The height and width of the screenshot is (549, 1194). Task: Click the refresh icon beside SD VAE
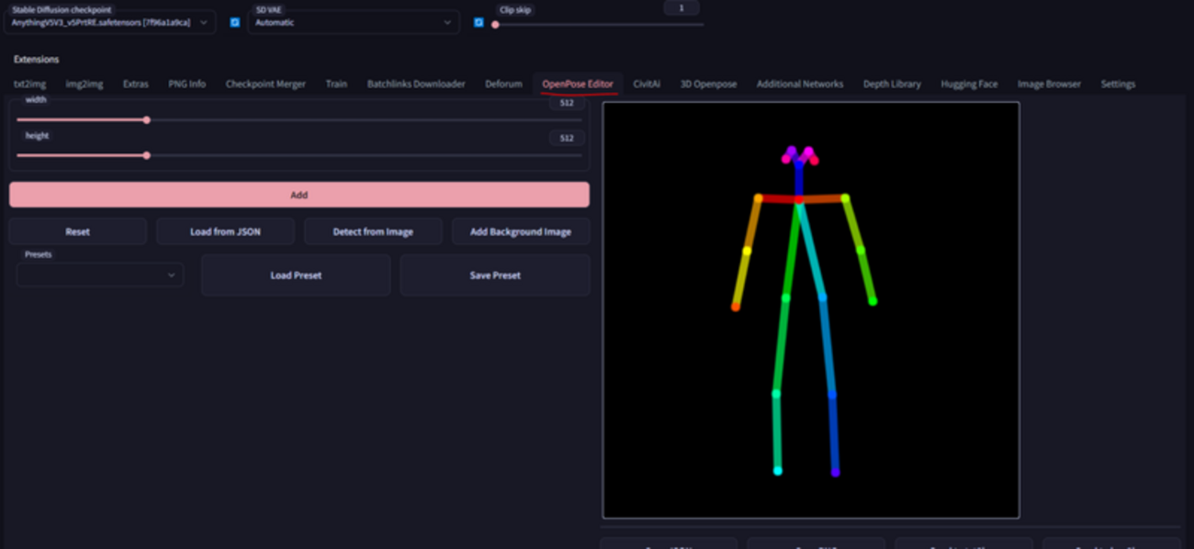479,22
